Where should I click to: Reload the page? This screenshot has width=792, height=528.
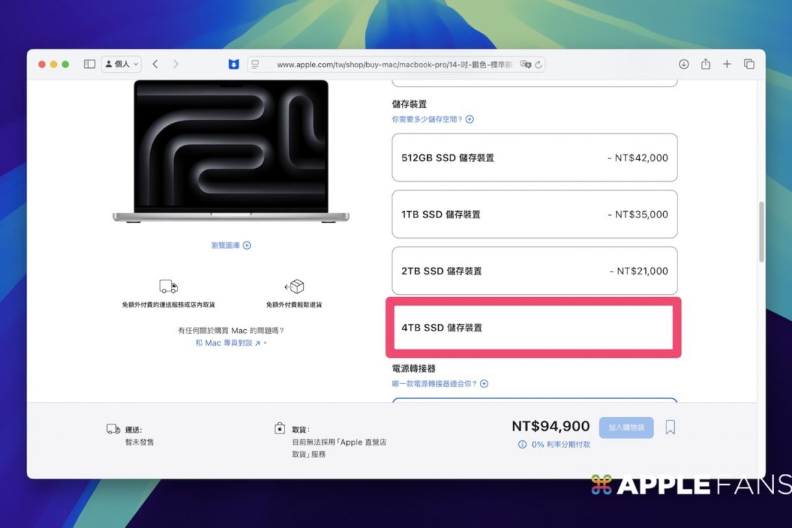coord(539,64)
